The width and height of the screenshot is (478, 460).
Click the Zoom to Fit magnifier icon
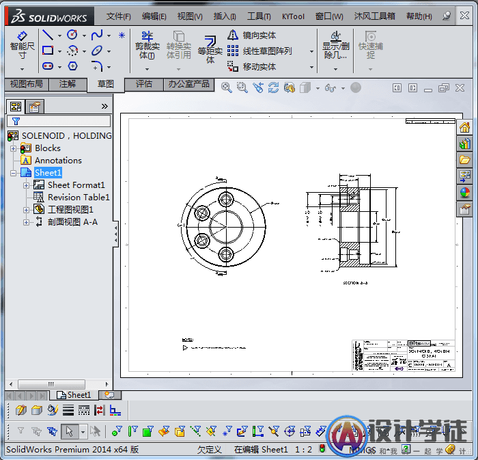click(226, 88)
